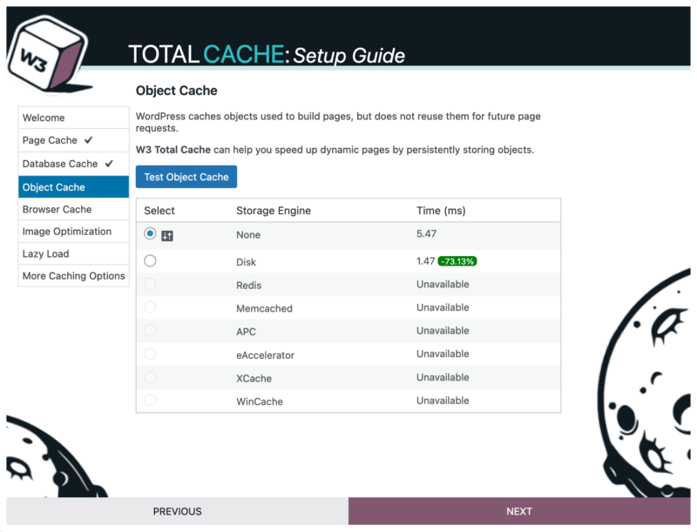The height and width of the screenshot is (532, 697).
Task: Select the eAccelerator radio button
Action: click(150, 354)
